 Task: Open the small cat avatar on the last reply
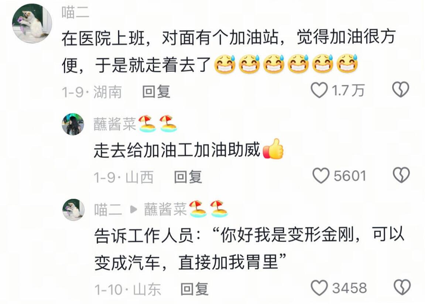pyautogui.click(x=73, y=210)
